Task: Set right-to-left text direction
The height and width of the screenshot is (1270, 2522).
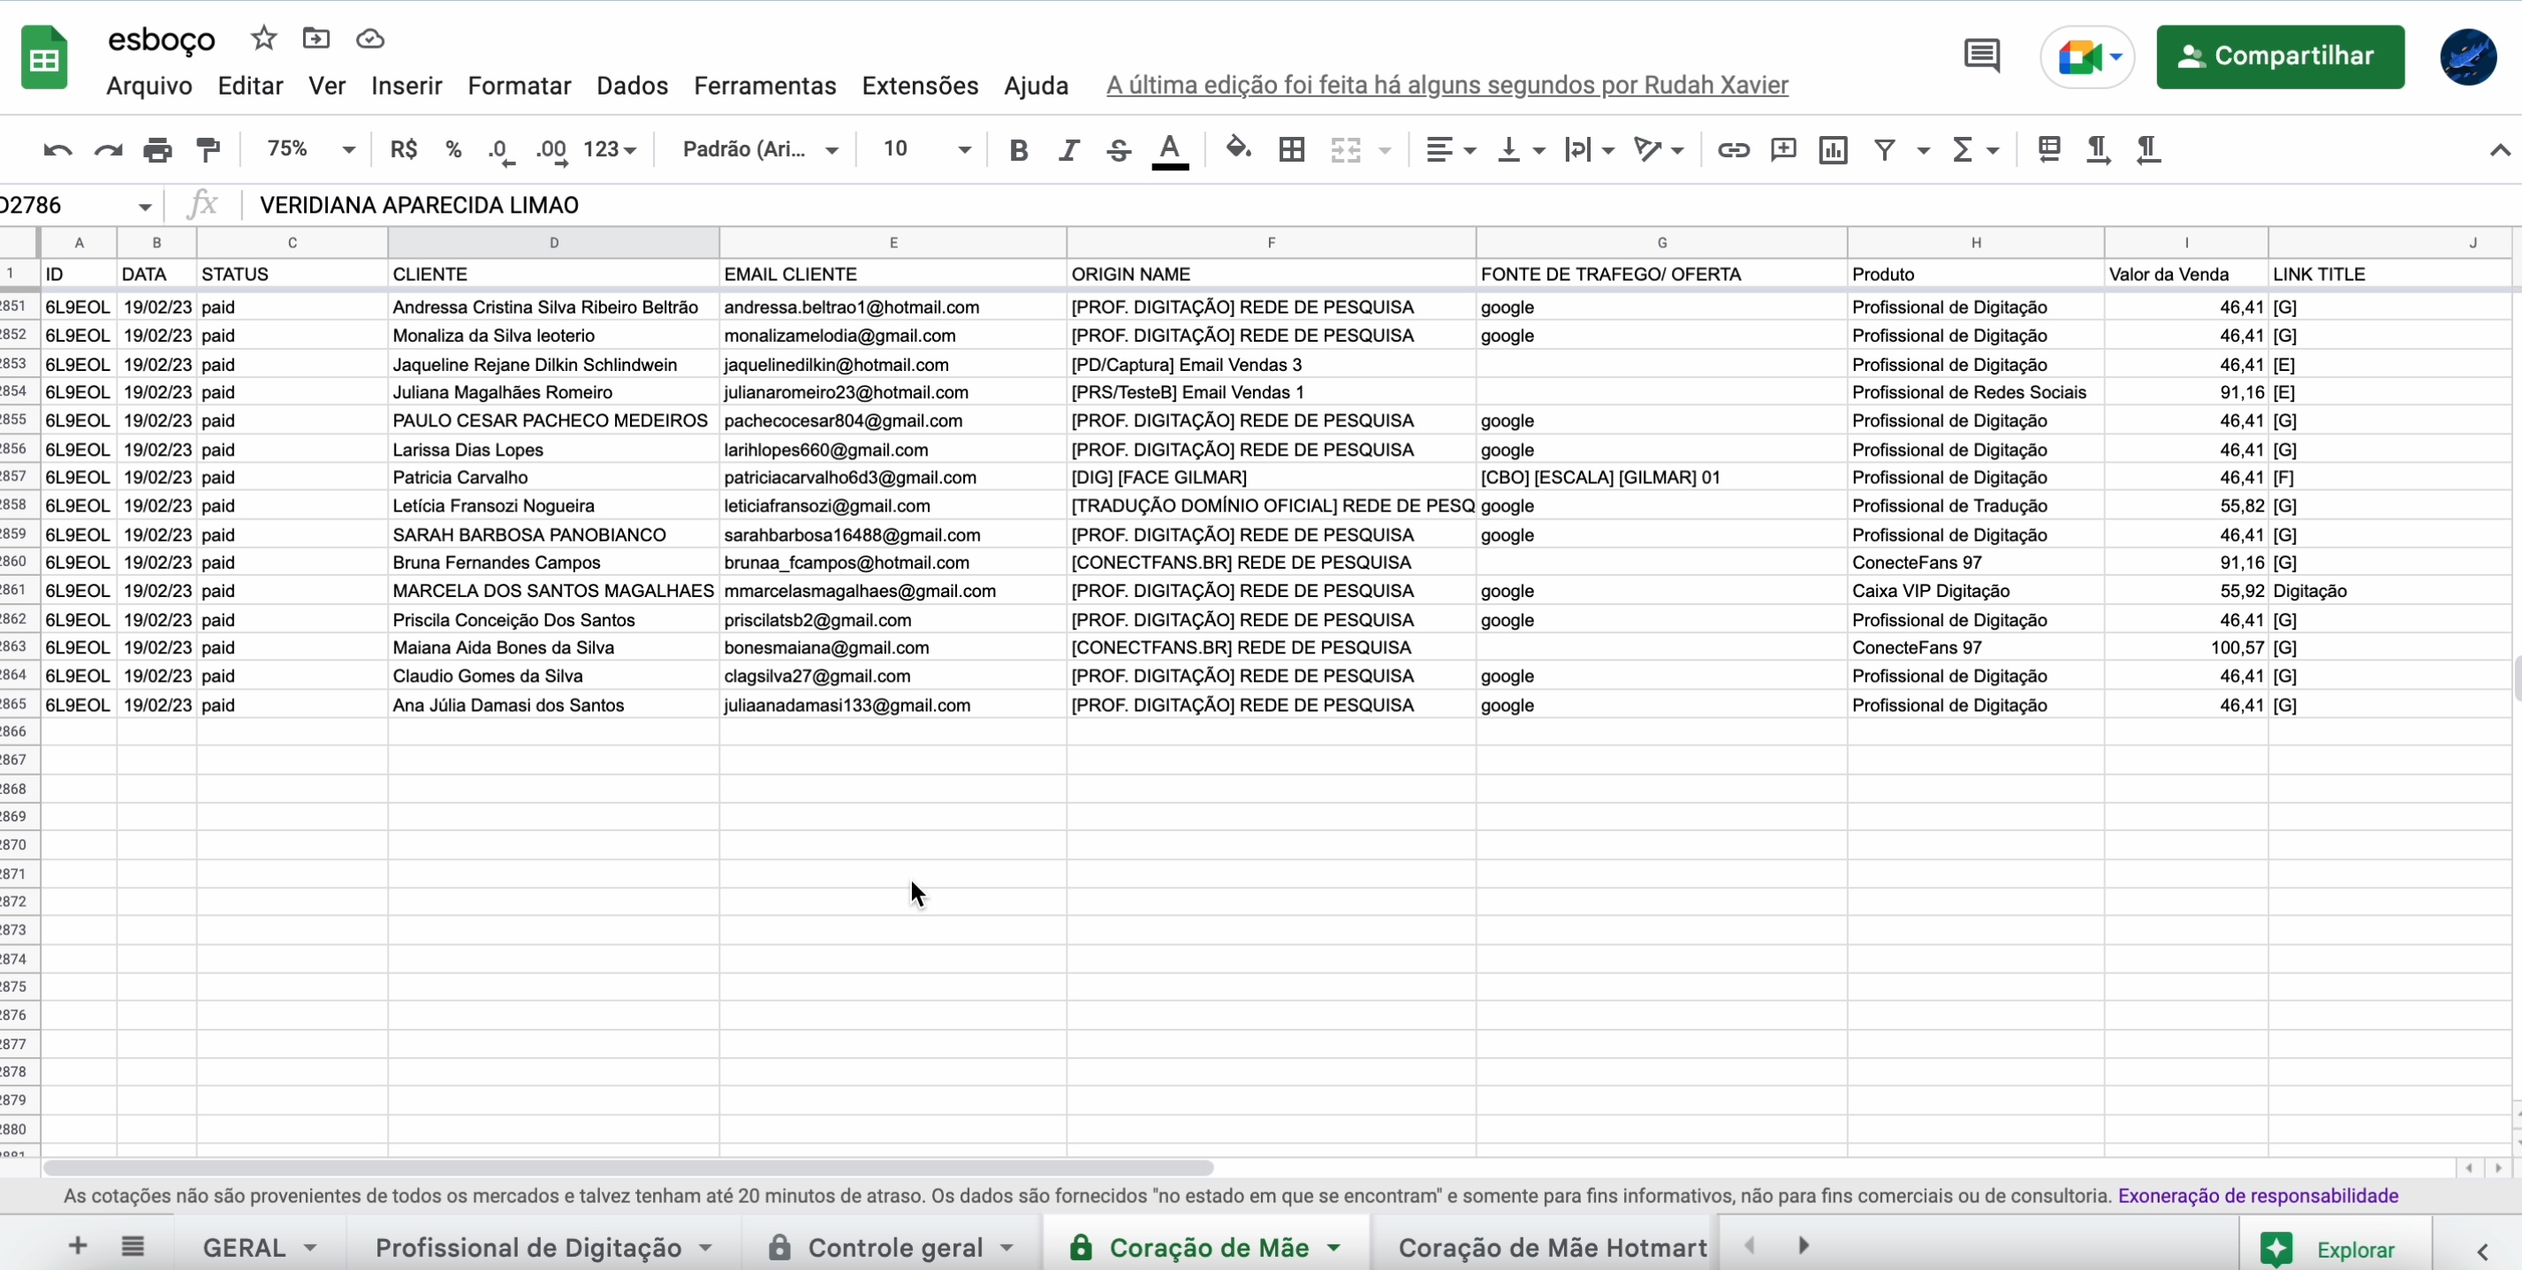Action: [2148, 150]
